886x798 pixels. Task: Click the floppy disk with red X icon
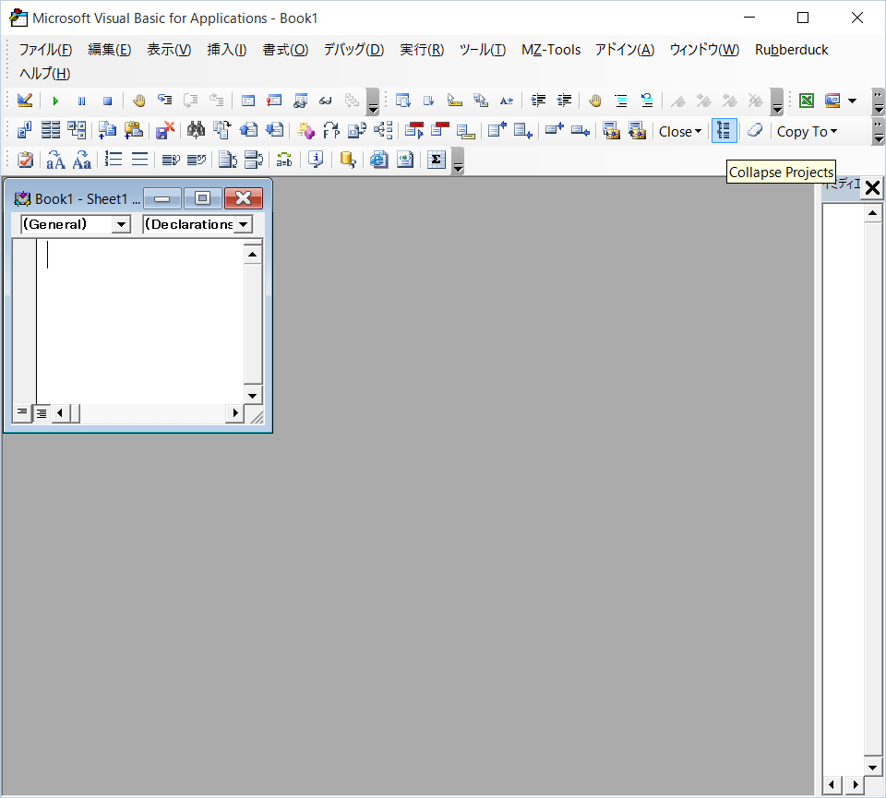165,130
